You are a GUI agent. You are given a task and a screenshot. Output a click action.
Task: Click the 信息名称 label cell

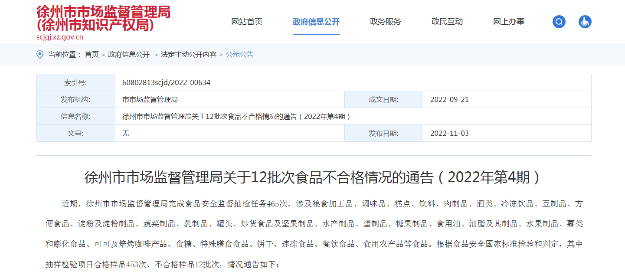(x=75, y=116)
